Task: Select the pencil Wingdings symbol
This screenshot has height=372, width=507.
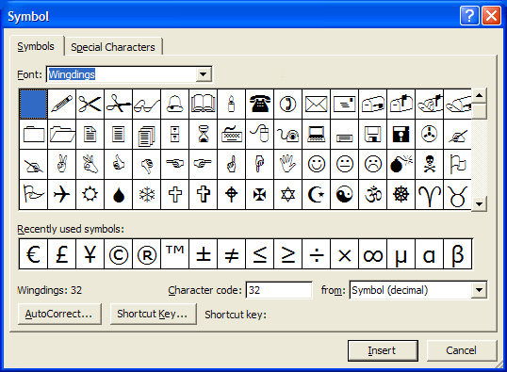Action: click(x=62, y=105)
